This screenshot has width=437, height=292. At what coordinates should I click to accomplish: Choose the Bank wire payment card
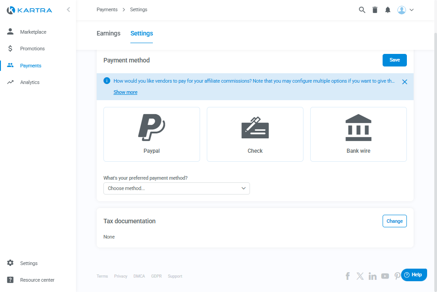(358, 134)
